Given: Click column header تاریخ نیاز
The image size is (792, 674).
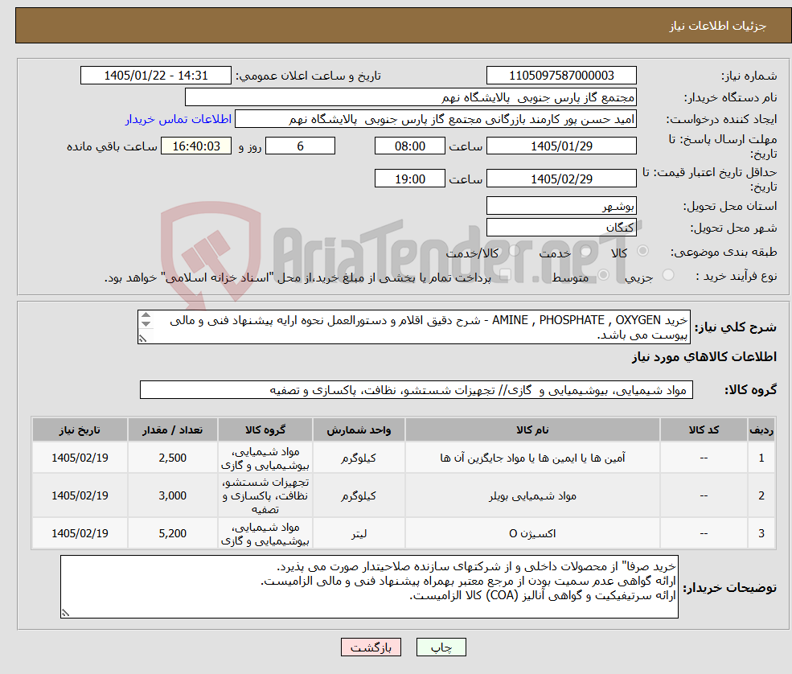Looking at the screenshot, I should (80, 430).
